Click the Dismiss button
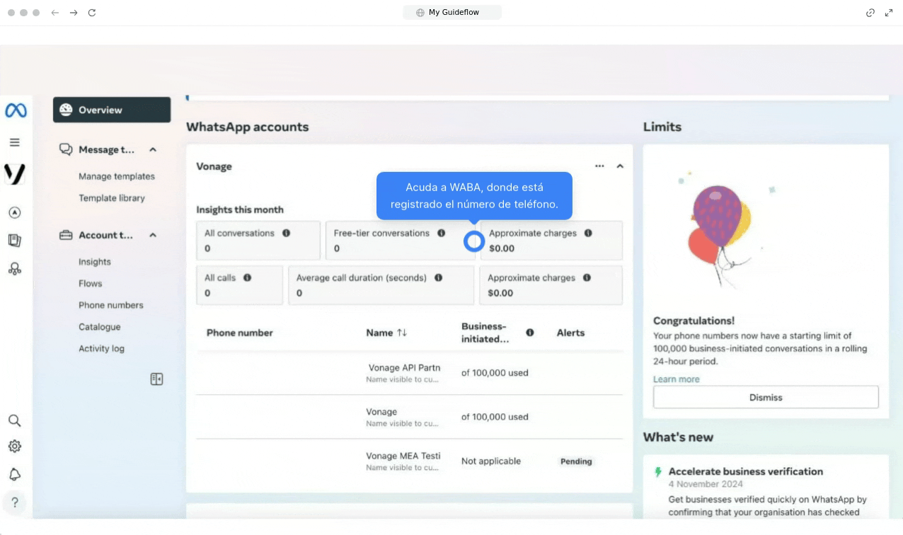This screenshot has height=535, width=903. tap(765, 397)
